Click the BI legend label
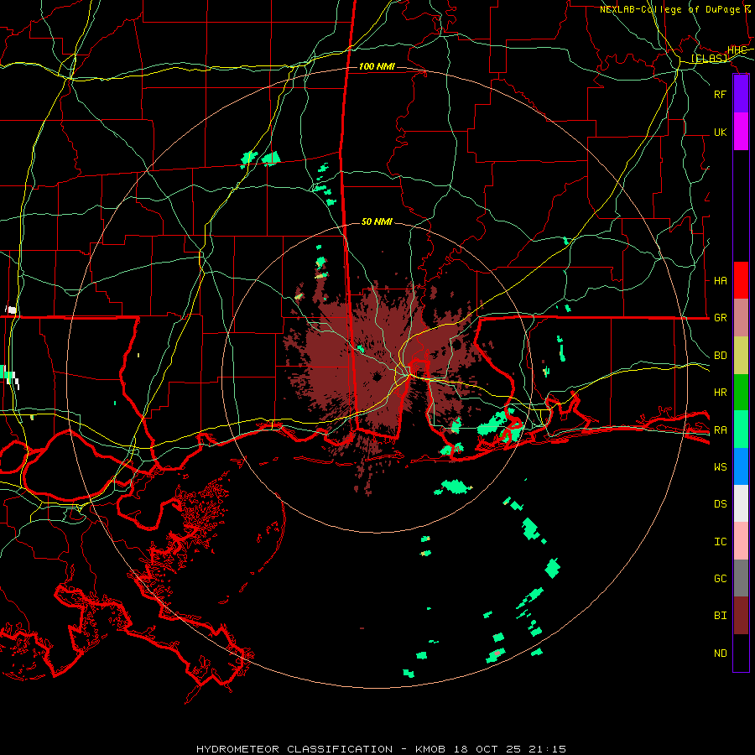The width and height of the screenshot is (755, 755). 720,616
